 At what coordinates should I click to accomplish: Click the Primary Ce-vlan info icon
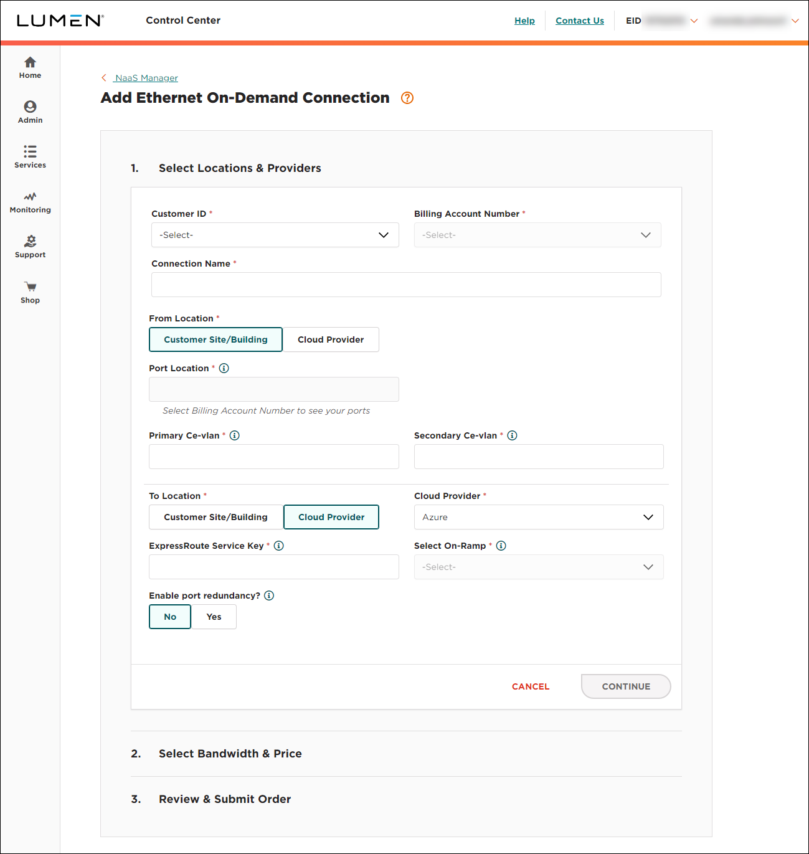[x=235, y=435]
